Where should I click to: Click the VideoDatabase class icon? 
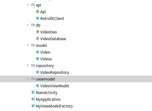38,39
